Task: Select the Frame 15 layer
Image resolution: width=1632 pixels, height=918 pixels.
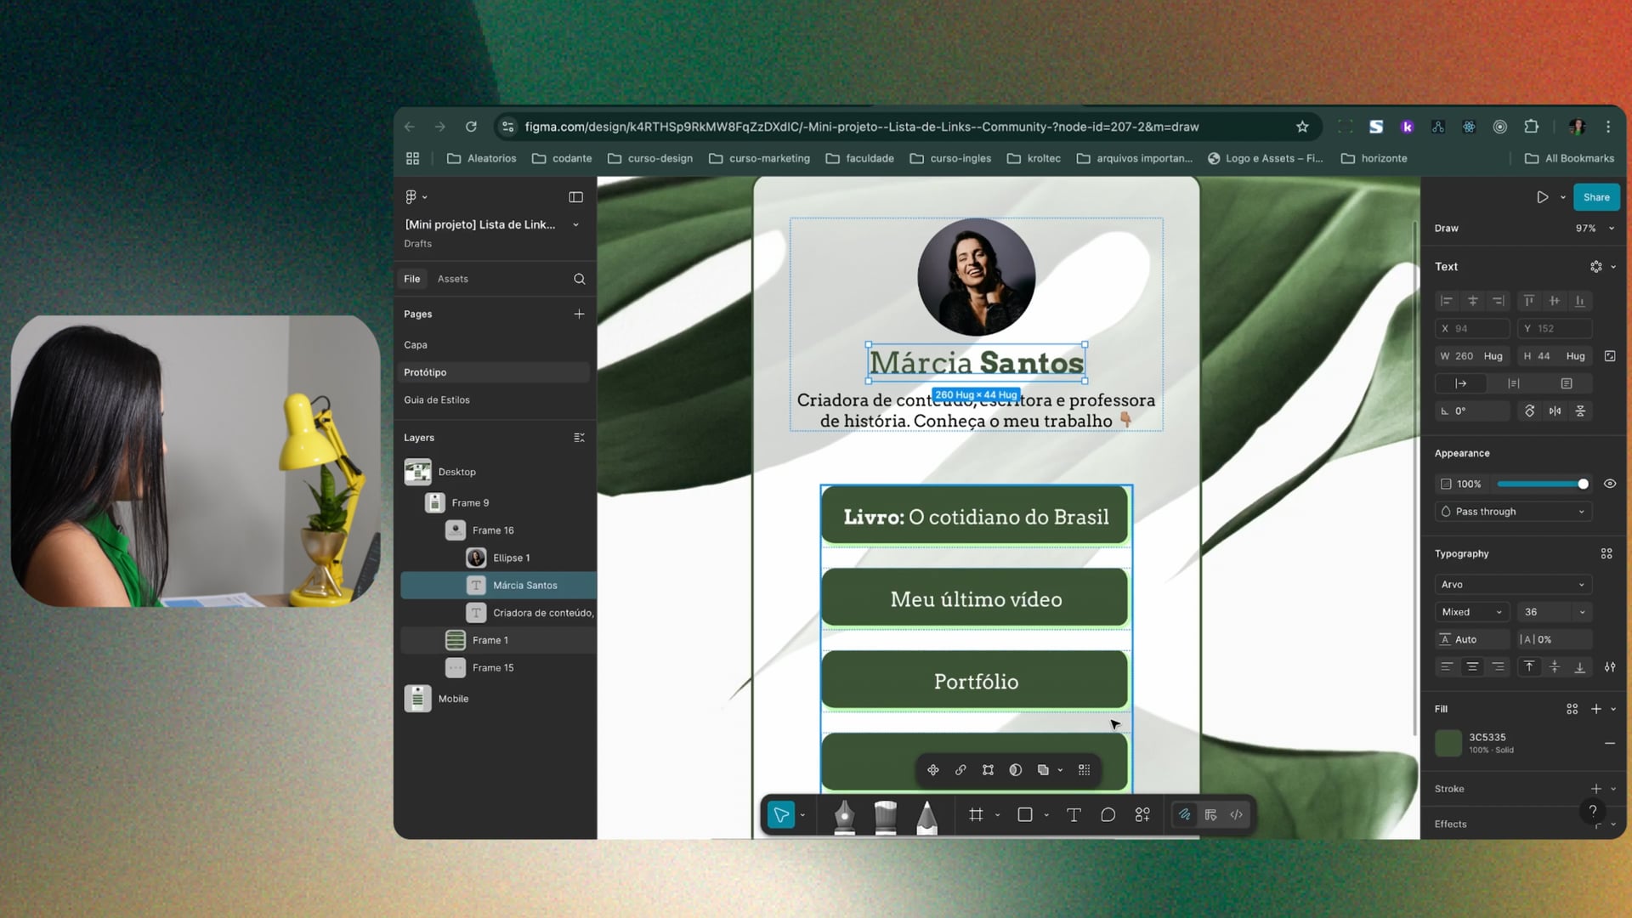Action: (x=493, y=668)
